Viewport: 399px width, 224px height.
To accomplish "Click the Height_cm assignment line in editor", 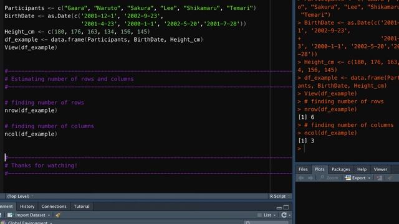I will click(77, 32).
